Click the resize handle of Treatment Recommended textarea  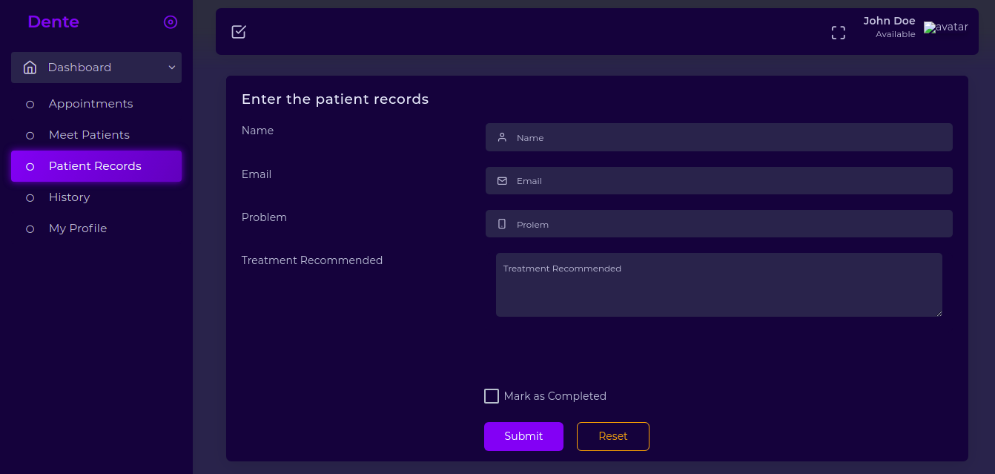point(939,313)
